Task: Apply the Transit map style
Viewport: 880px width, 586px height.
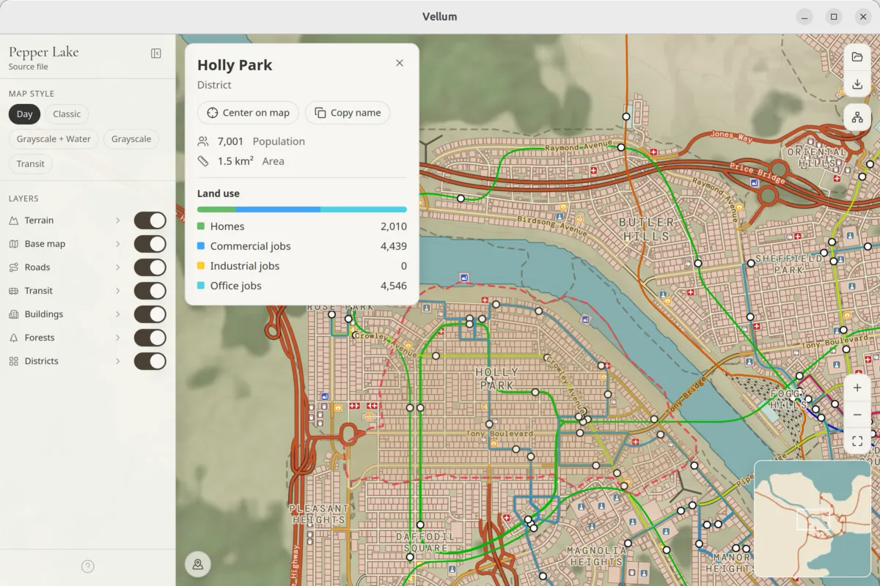Action: click(31, 164)
